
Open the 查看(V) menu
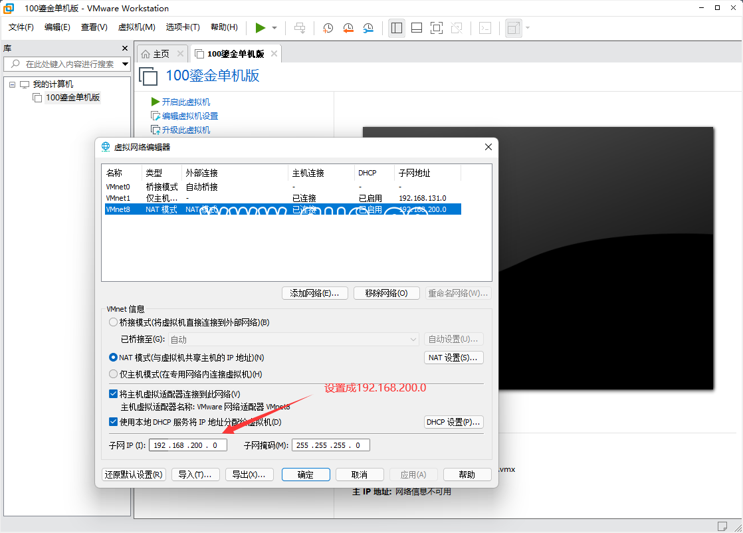94,27
